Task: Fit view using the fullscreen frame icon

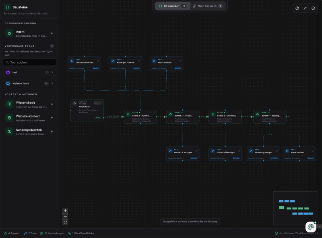Action: click(65, 222)
